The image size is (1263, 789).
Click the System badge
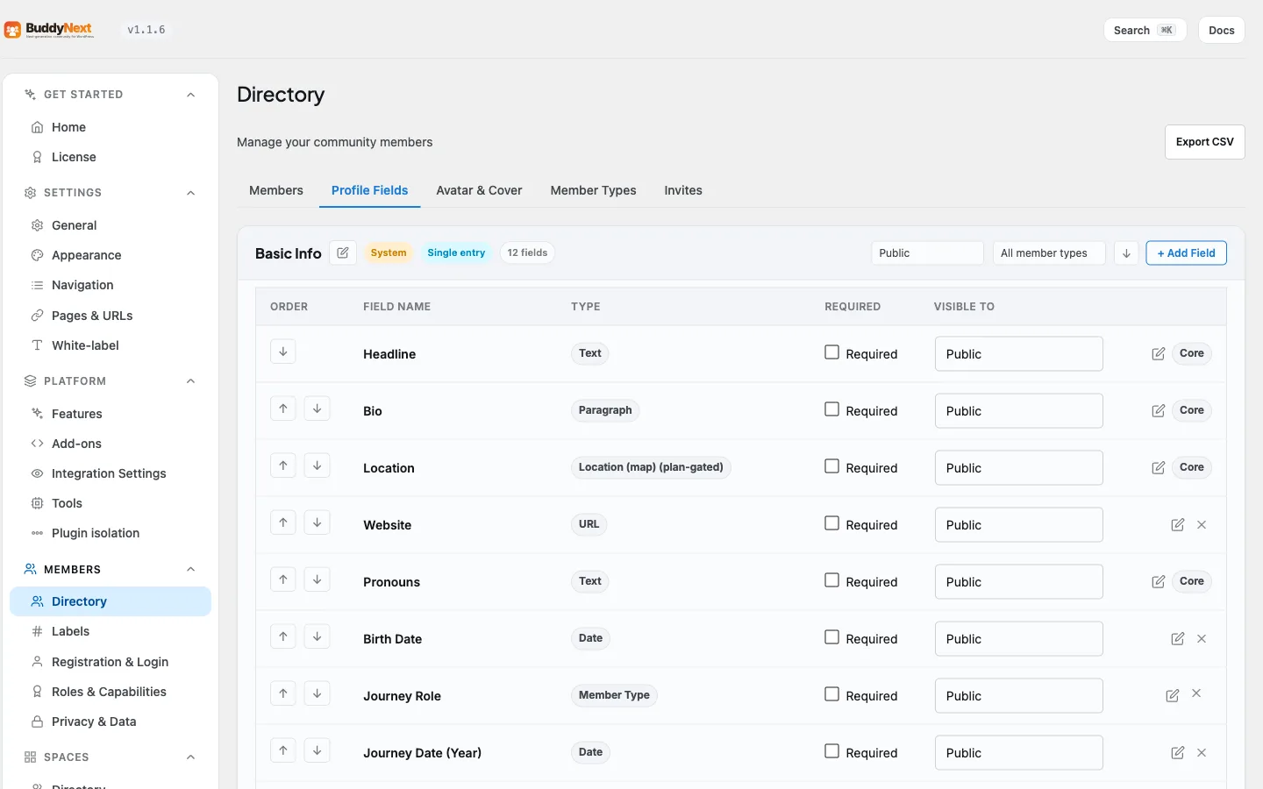click(389, 252)
